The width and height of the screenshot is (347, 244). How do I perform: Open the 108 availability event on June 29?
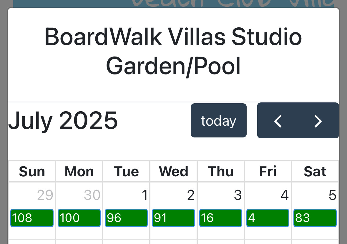tap(32, 218)
